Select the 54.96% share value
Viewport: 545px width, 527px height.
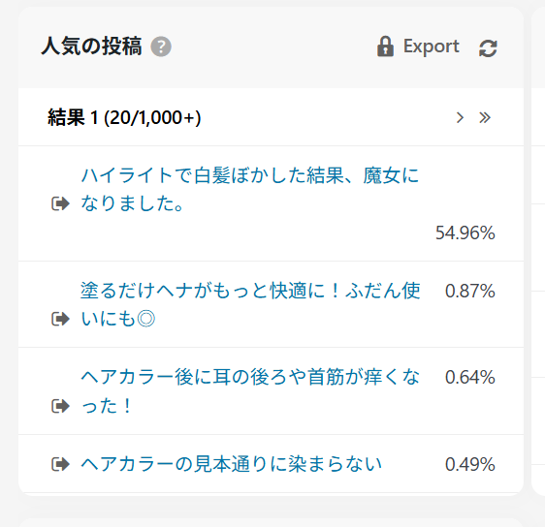(465, 232)
